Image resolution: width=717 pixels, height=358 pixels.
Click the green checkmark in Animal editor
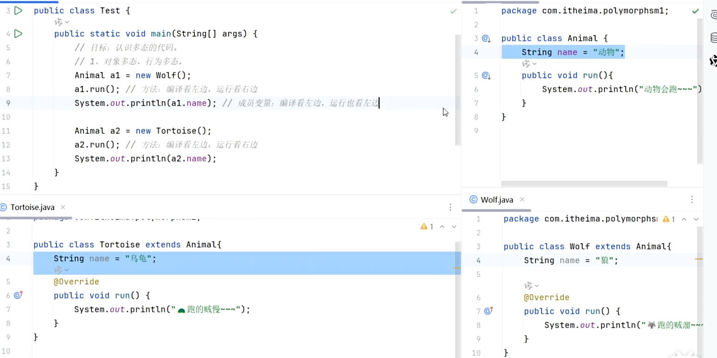[x=695, y=11]
